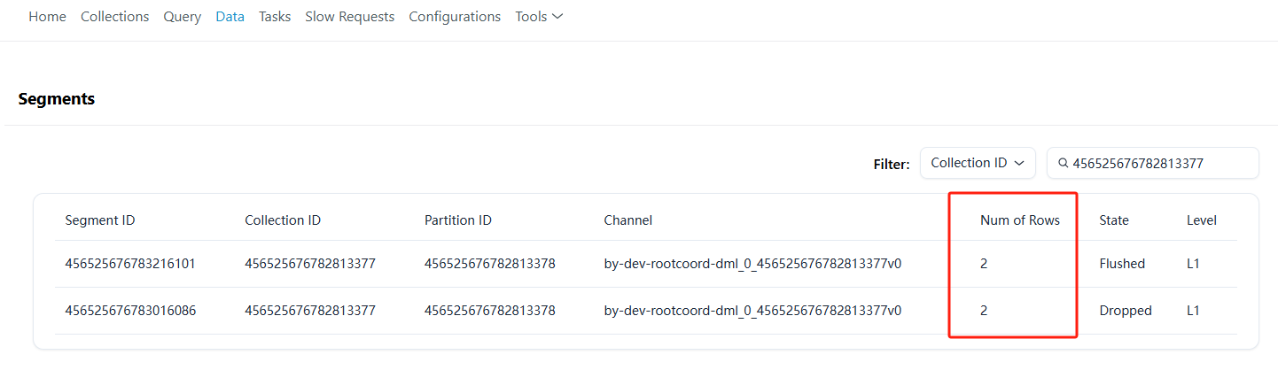Image resolution: width=1278 pixels, height=370 pixels.
Task: Click the Level column header
Action: [1201, 220]
